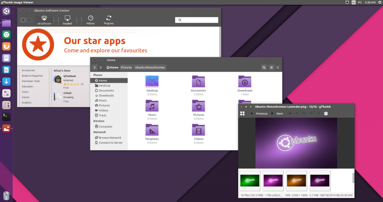Select the Developer Tools category
This screenshot has height=202, width=383.
(x=31, y=81)
